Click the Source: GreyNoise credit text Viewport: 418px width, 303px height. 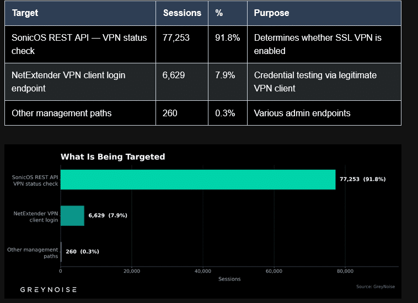[376, 286]
